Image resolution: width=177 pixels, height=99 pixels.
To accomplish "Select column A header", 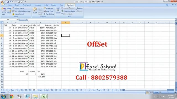I will tap(7, 23).
